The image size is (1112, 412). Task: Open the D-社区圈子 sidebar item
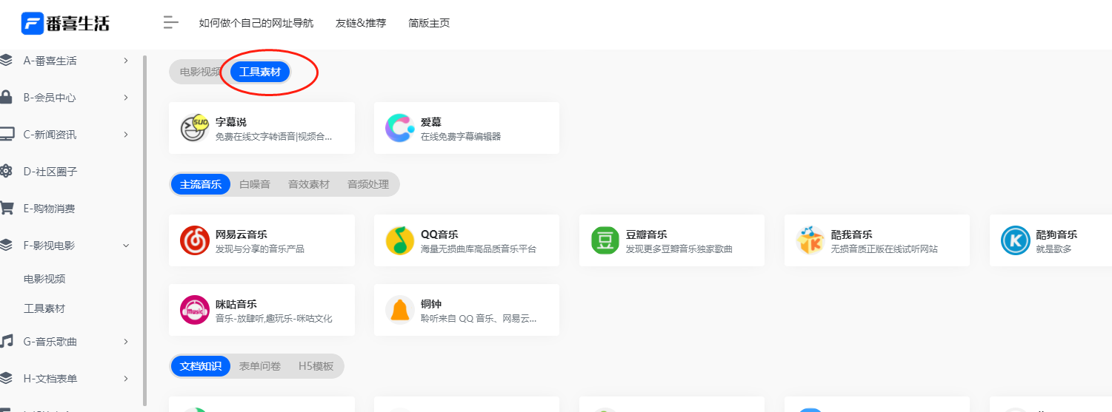(x=50, y=172)
